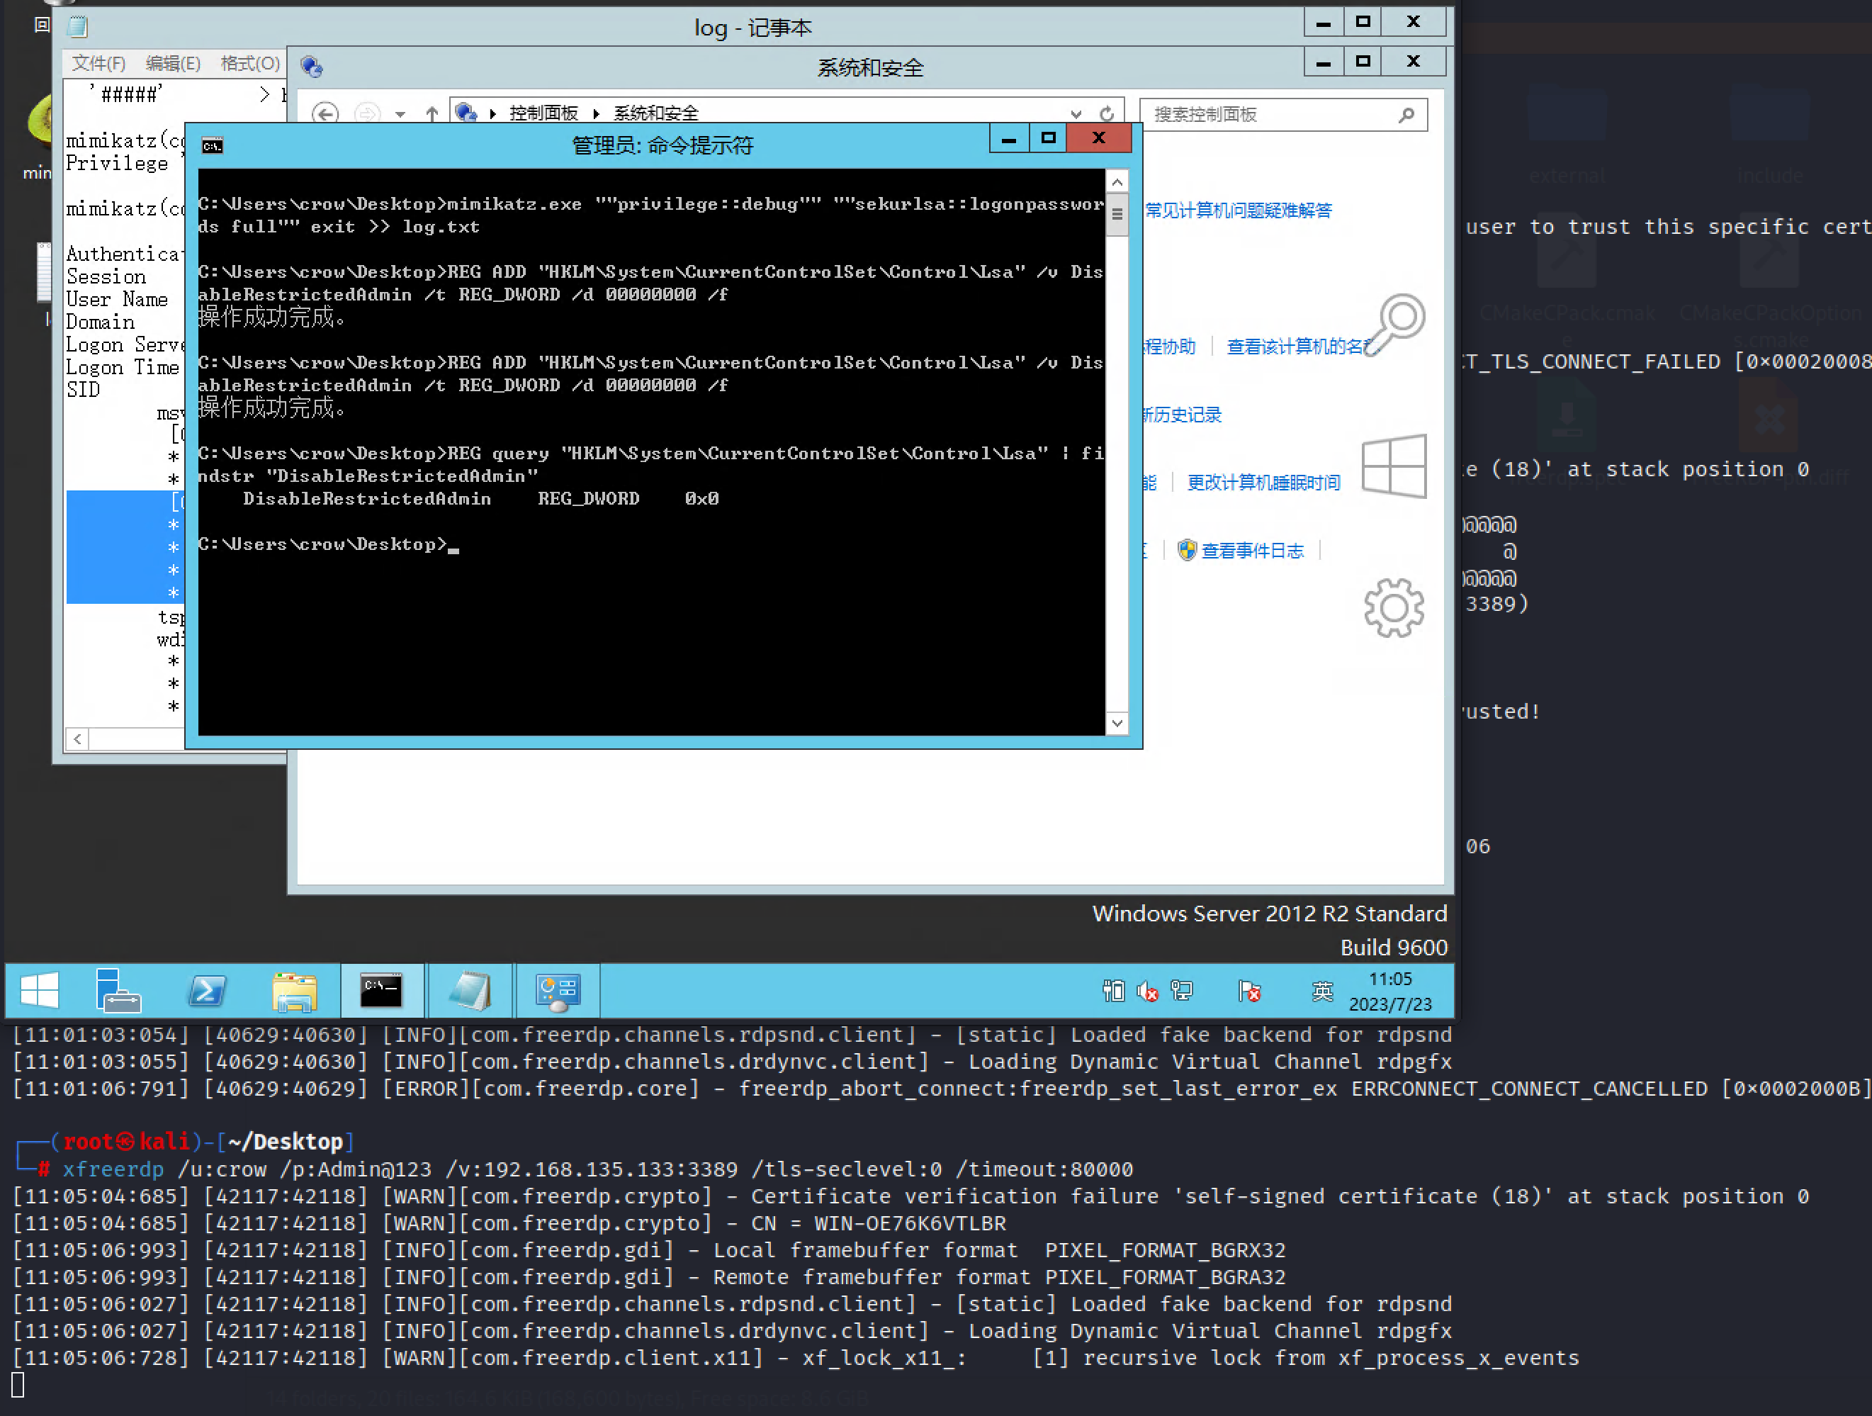The width and height of the screenshot is (1872, 1416).
Task: Click Command Prompt scrollbar down arrow
Action: (x=1117, y=723)
